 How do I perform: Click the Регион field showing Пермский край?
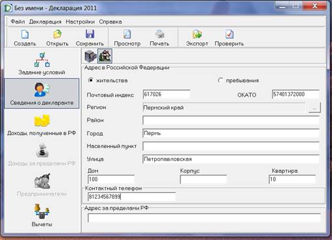224,108
